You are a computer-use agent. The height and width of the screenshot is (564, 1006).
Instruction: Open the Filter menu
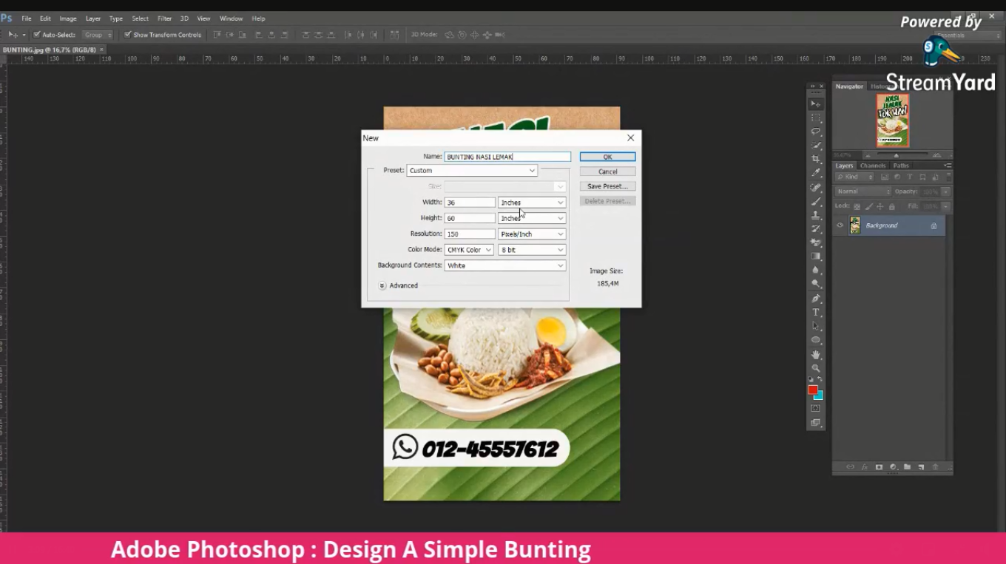click(x=164, y=18)
